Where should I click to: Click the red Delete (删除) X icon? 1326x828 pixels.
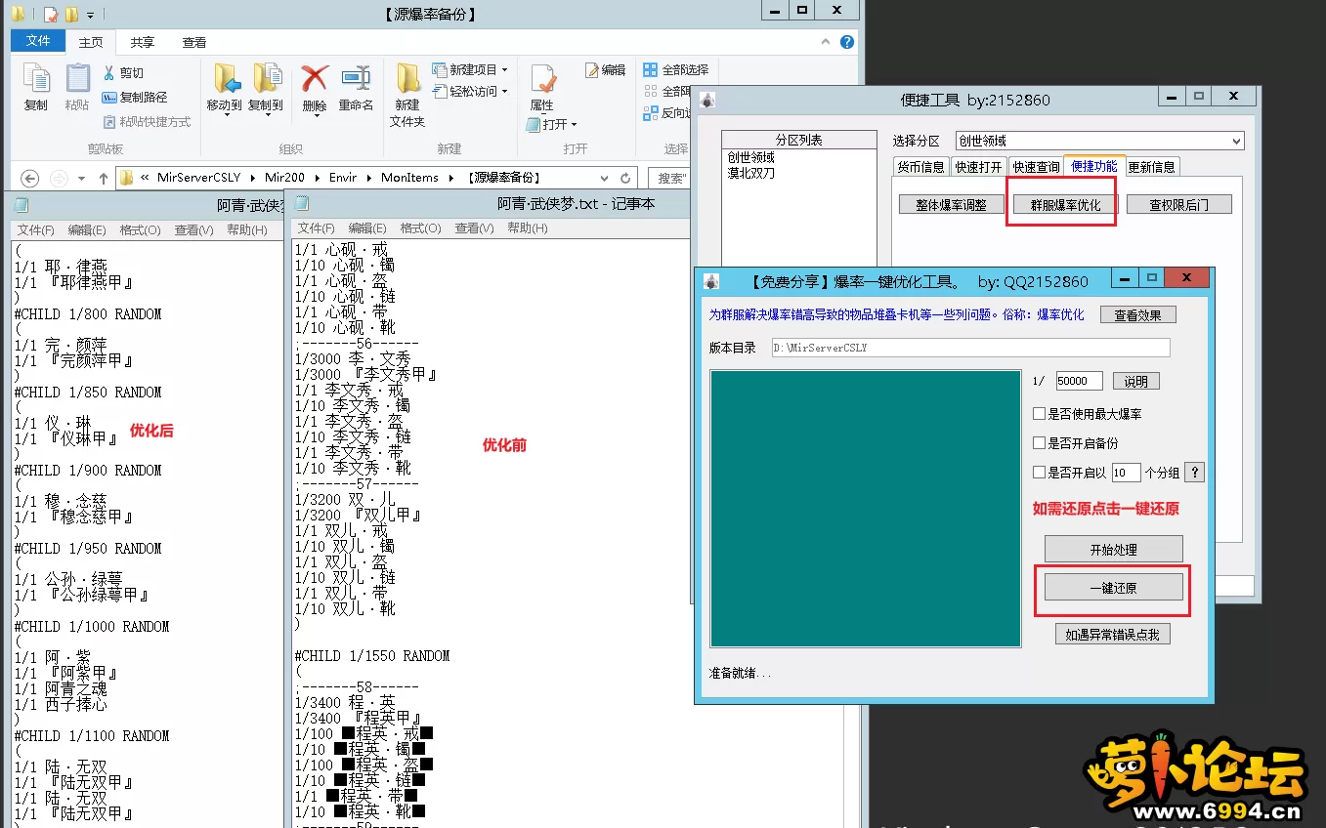tap(315, 78)
